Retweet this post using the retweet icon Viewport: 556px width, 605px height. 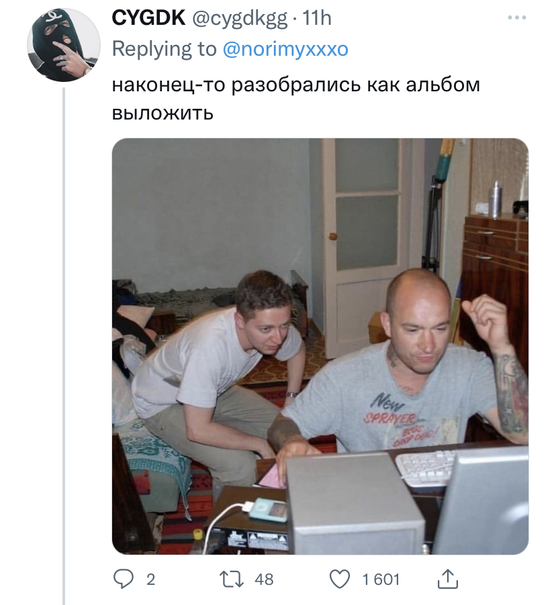(x=232, y=579)
